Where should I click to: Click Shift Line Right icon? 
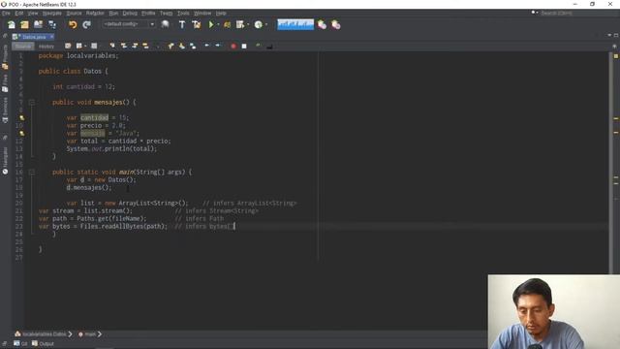click(217, 46)
